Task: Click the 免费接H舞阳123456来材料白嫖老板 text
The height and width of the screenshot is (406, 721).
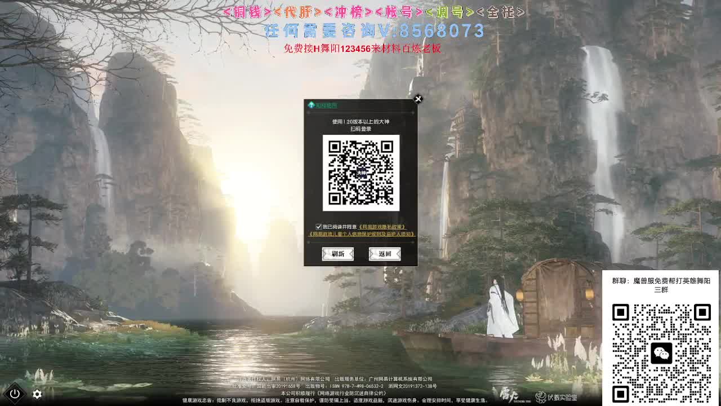Action: (362, 48)
